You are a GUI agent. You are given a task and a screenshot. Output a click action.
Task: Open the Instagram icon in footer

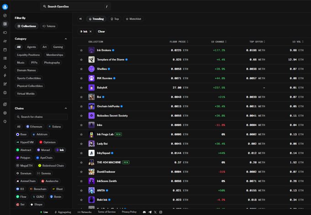tap(161, 212)
